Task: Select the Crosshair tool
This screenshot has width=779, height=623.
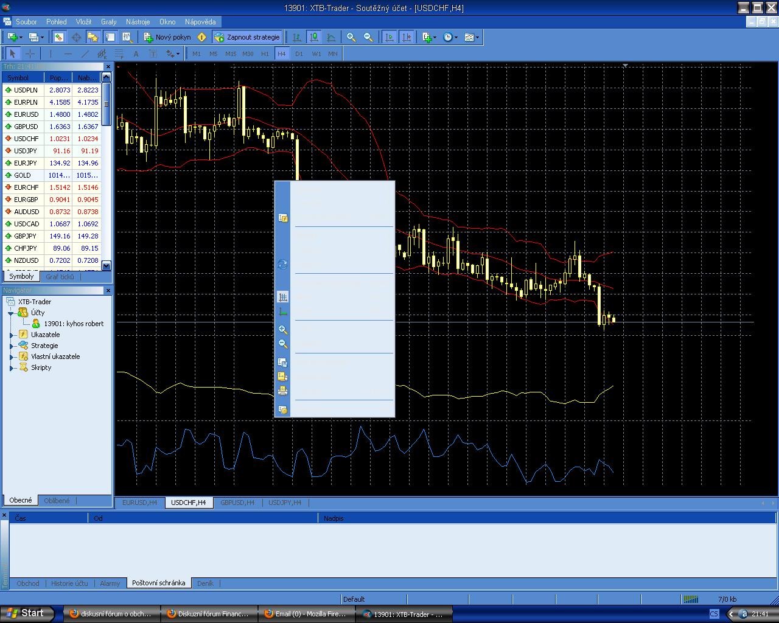Action: 30,54
